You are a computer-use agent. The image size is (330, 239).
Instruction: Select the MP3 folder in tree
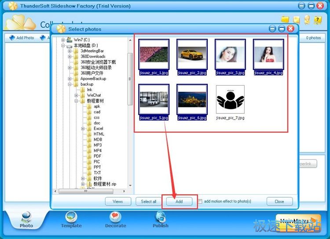(x=98, y=145)
